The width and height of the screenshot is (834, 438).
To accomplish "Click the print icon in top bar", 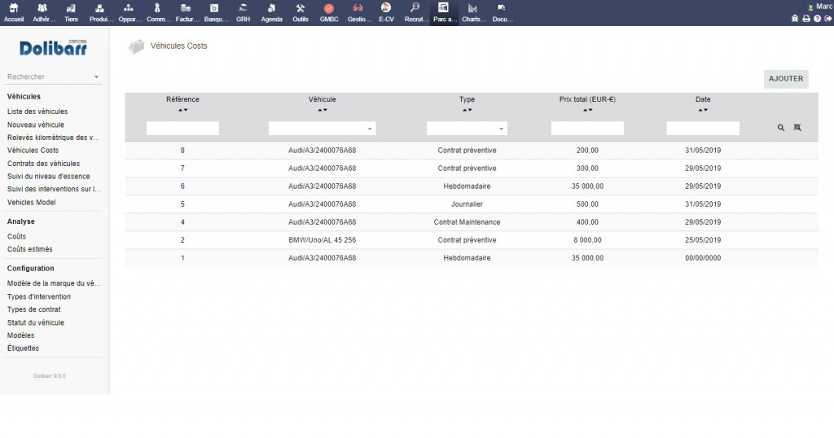I will pyautogui.click(x=806, y=19).
